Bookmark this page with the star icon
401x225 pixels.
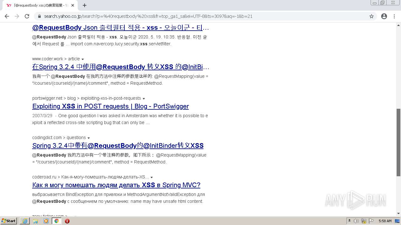click(372, 16)
